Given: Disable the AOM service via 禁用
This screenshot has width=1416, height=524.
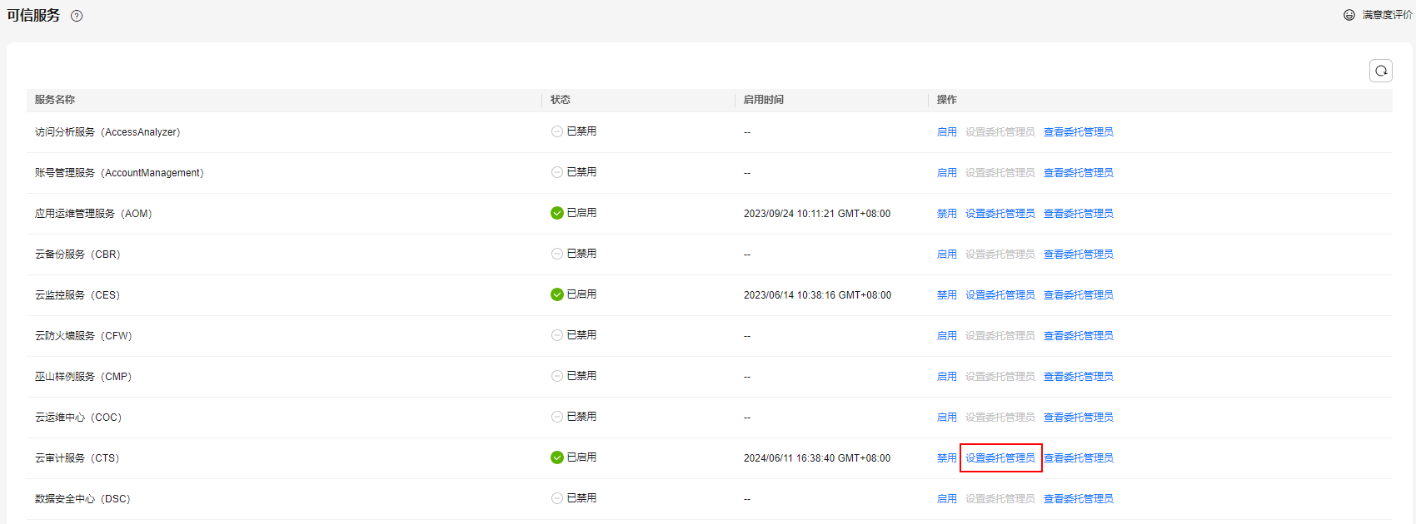Looking at the screenshot, I should point(946,214).
